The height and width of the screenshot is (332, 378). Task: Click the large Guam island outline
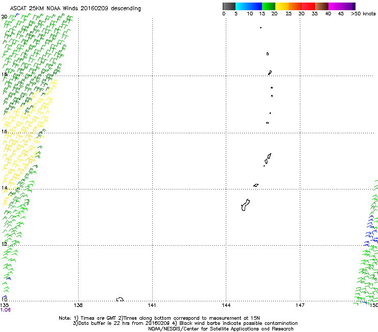[x=245, y=205]
